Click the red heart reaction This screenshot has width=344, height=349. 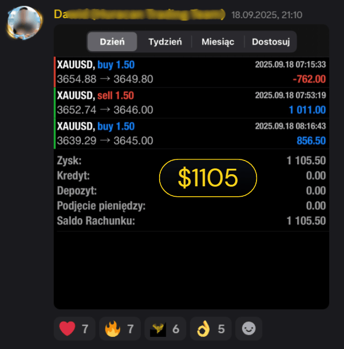(x=74, y=329)
